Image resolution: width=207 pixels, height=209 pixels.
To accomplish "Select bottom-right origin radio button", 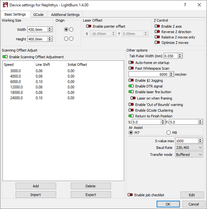I will point(71,39).
